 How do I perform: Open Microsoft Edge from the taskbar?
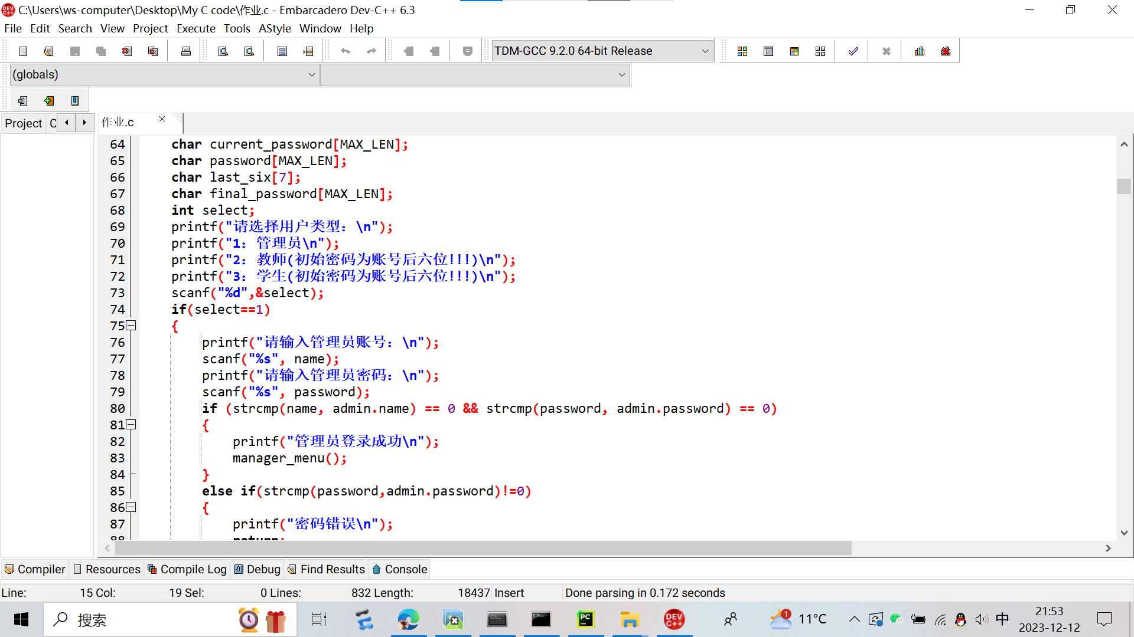tap(408, 620)
